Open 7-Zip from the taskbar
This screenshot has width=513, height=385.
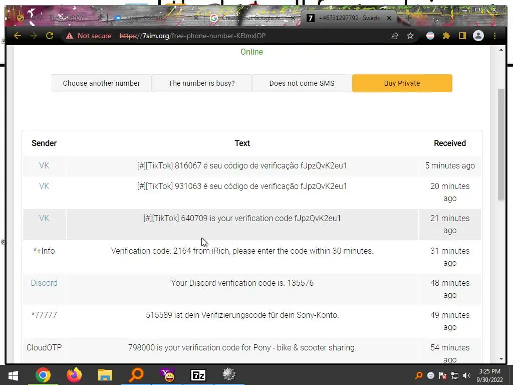coord(198,375)
